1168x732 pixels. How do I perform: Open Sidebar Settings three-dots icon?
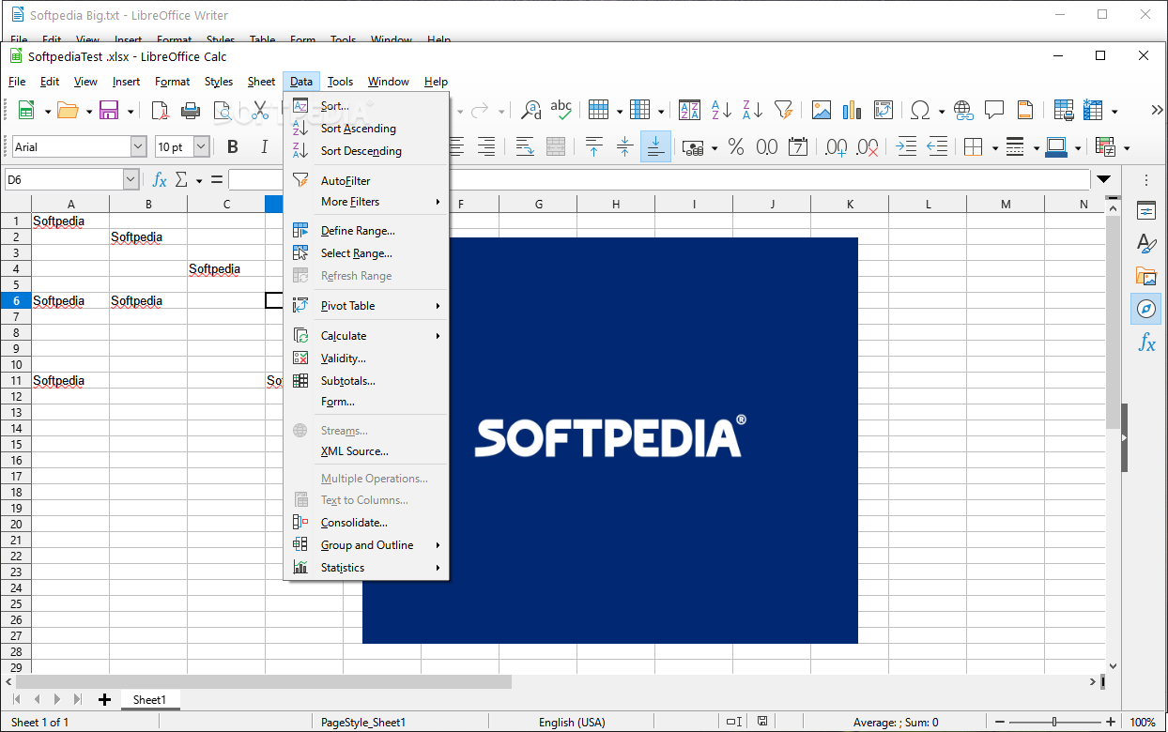[1145, 179]
